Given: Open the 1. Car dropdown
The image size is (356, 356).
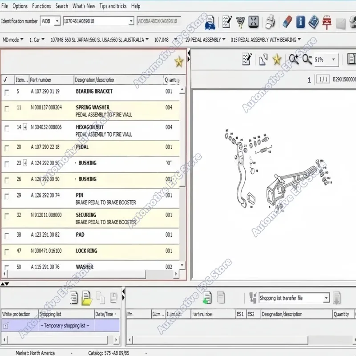Looking at the screenshot, I should (43, 40).
